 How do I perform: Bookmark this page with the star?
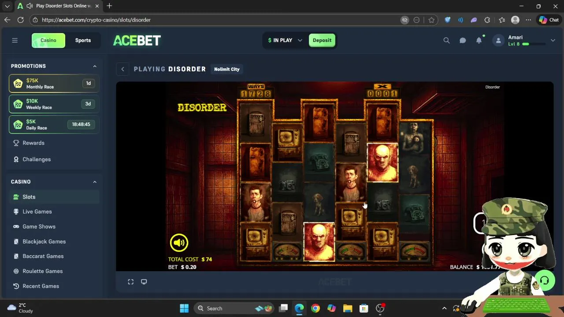tap(431, 20)
